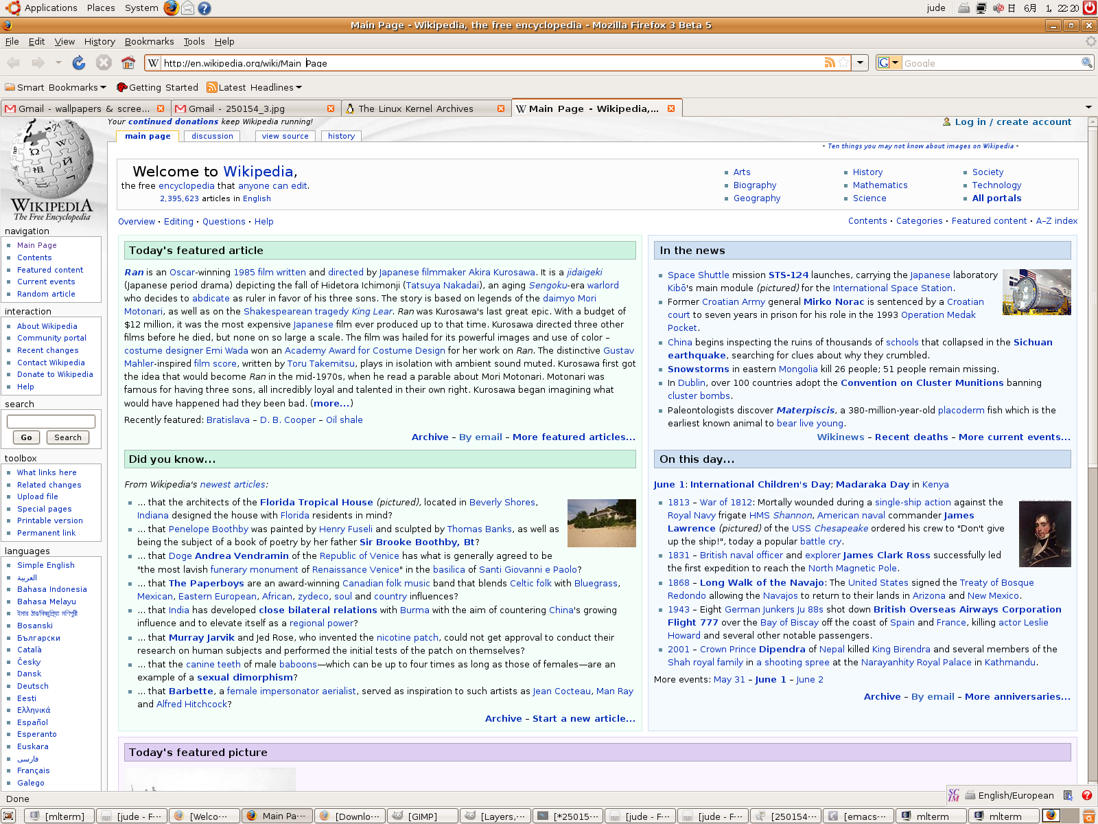Click the Wikipedia sidebar search input box
This screenshot has height=824, width=1098.
tap(51, 421)
